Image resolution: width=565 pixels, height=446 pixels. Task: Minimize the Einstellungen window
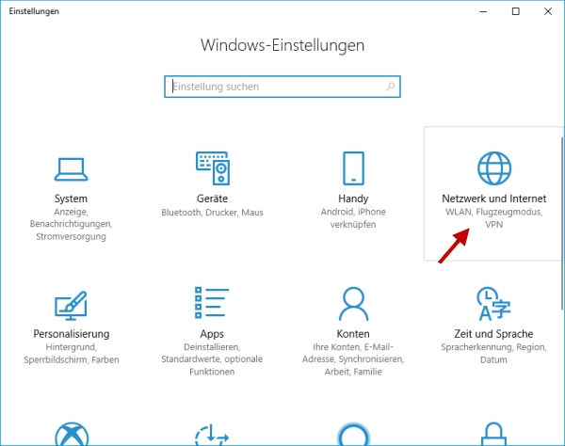[x=483, y=11]
